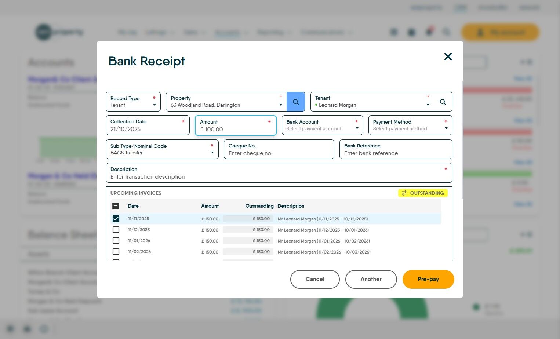Toggle the Outstanding invoices filter
This screenshot has width=560, height=339.
423,193
